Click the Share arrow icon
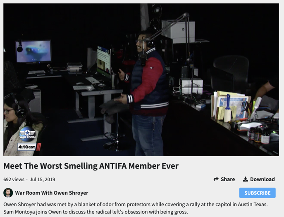The image size is (284, 217). tap(216, 179)
